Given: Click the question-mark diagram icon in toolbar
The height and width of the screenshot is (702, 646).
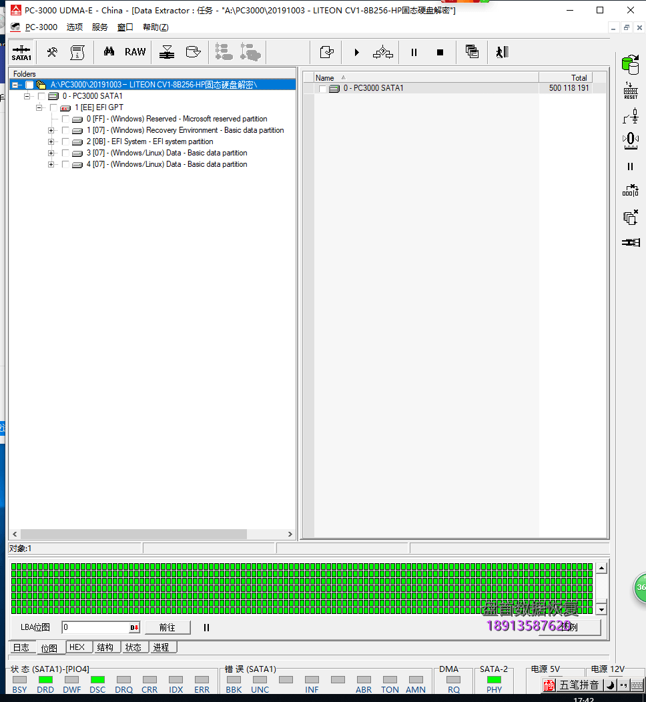Looking at the screenshot, I should coord(383,52).
